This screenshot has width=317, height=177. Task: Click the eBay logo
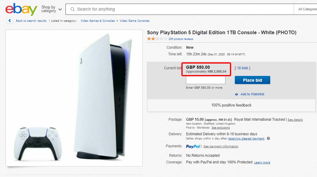pos(21,9)
